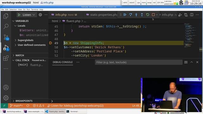Step Out in debug toolbar

point(142,15)
